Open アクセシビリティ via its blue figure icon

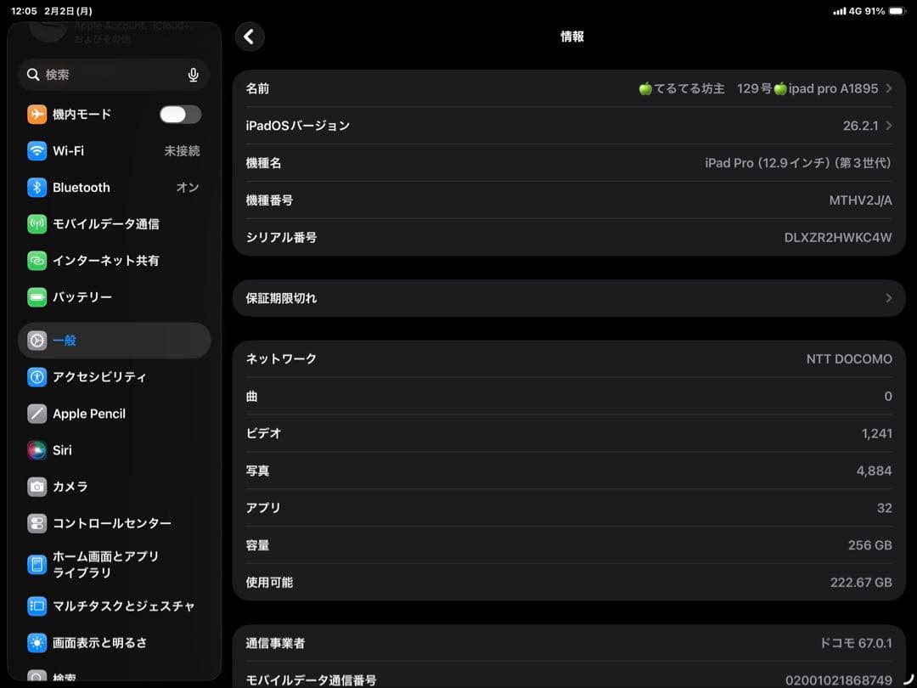point(37,376)
